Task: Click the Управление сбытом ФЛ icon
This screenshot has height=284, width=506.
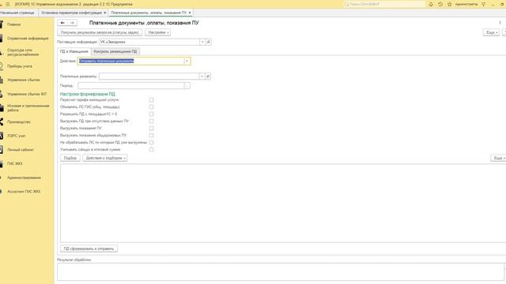Action: [x=2, y=94]
